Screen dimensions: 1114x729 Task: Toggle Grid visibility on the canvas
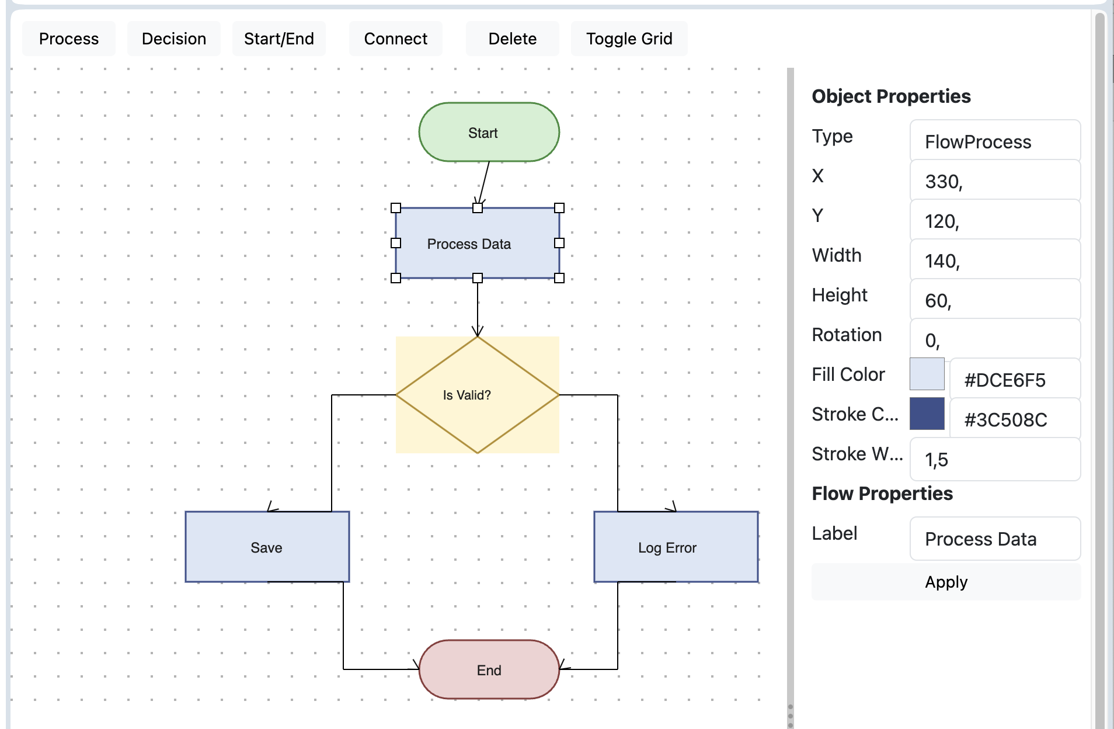click(629, 39)
